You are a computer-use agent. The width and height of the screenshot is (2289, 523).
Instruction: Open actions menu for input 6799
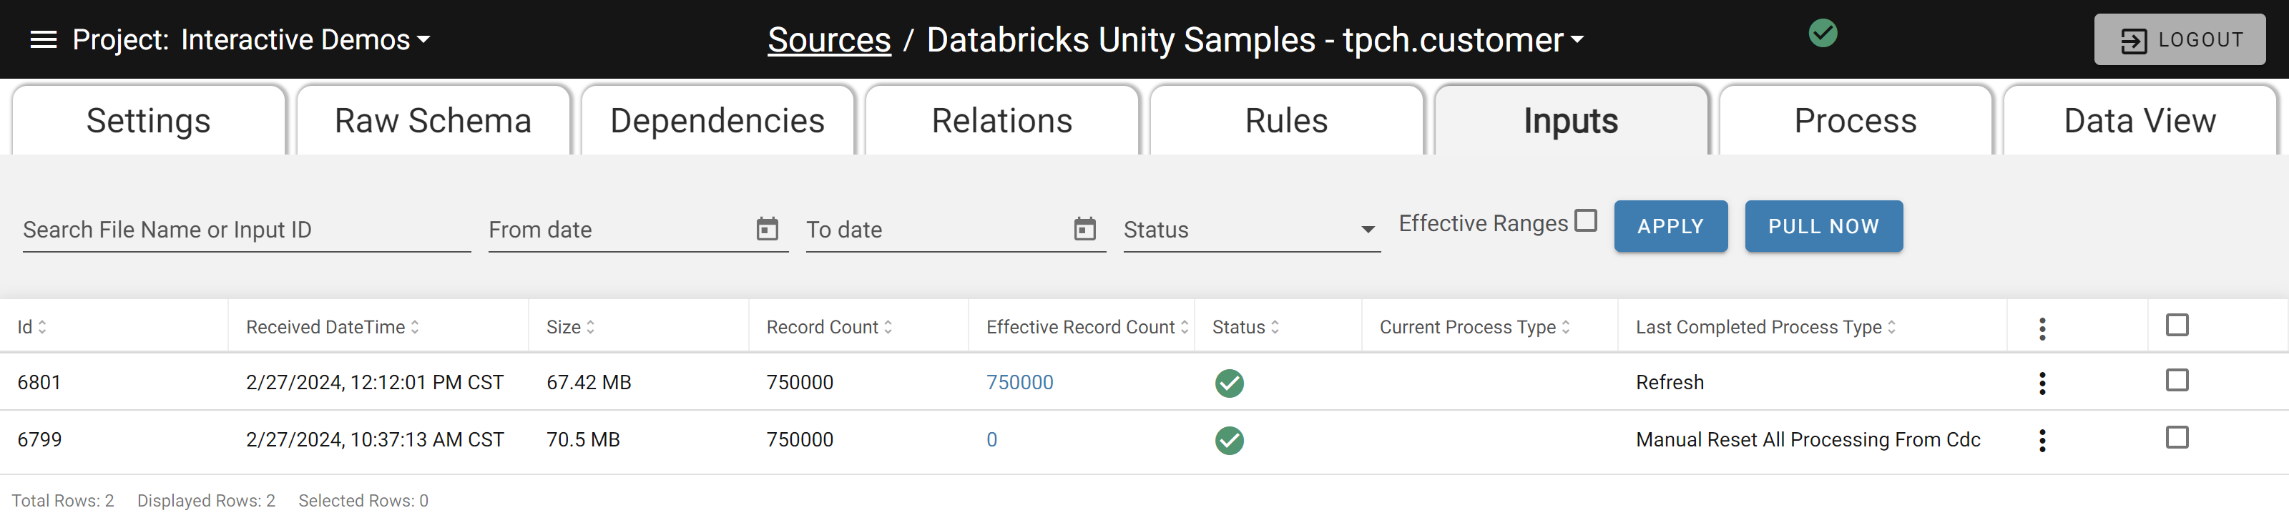pos(2042,440)
